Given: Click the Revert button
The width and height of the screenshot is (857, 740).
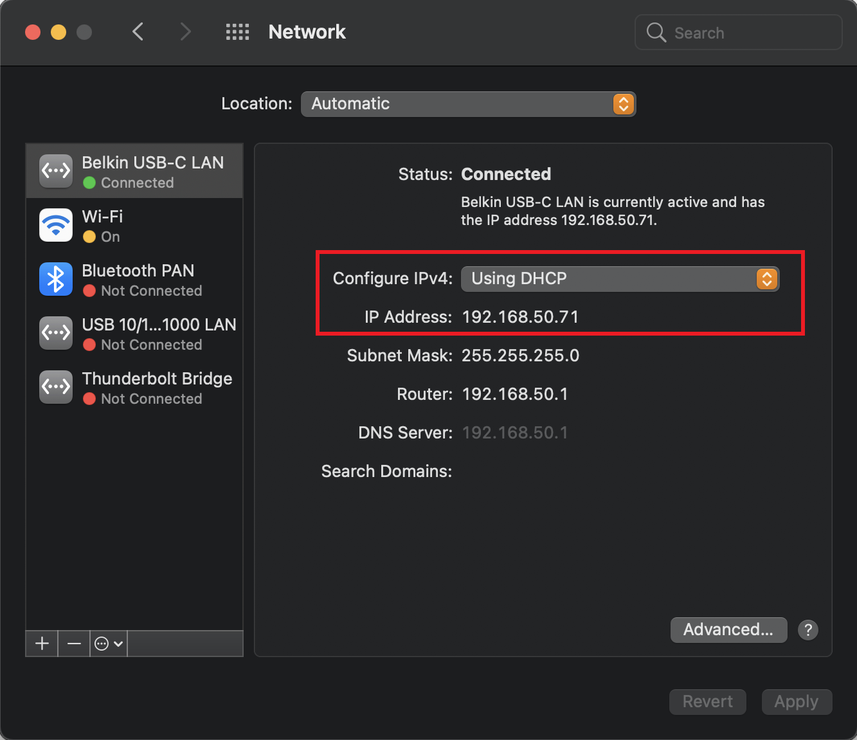Looking at the screenshot, I should coord(708,701).
